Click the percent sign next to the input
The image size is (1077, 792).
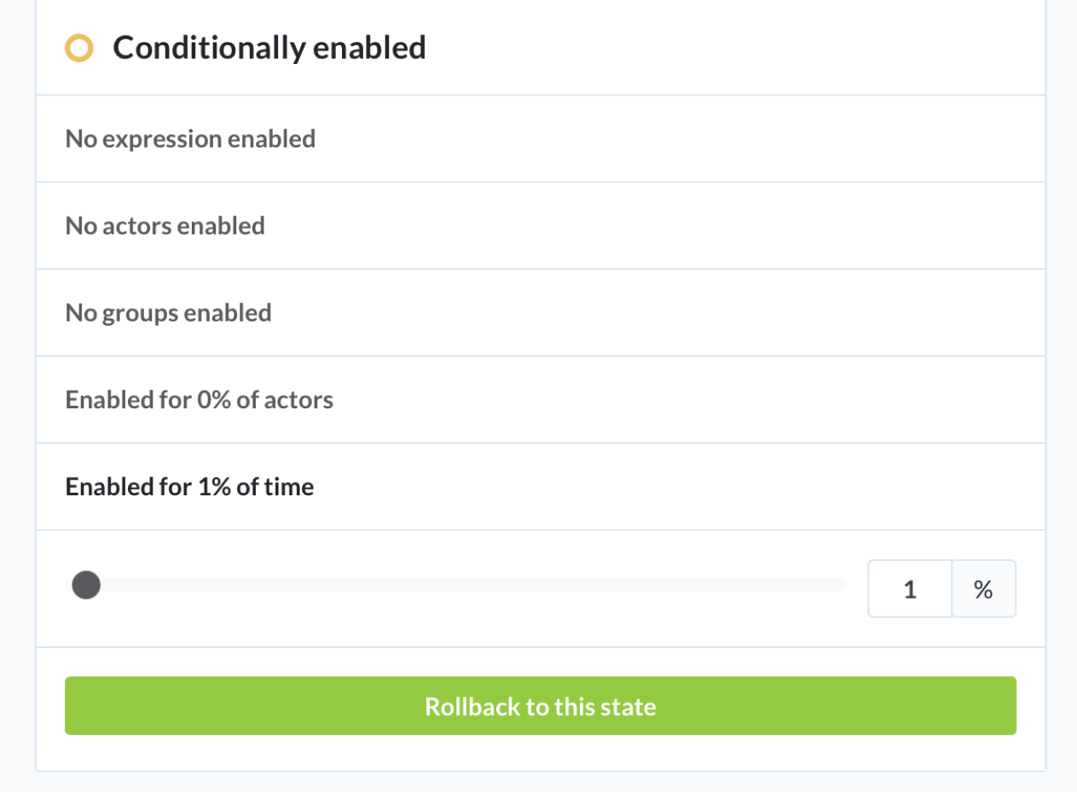point(984,588)
